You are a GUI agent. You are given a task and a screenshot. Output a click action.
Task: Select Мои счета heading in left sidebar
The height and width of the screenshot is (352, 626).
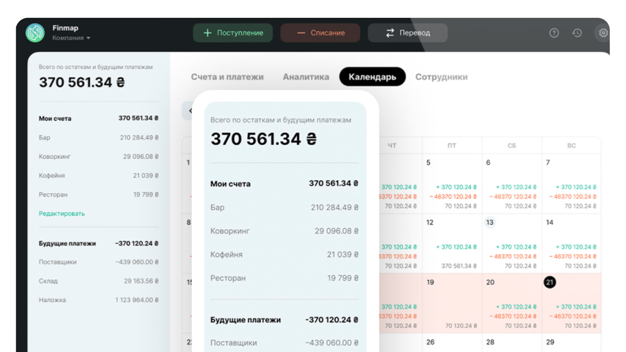pyautogui.click(x=55, y=118)
